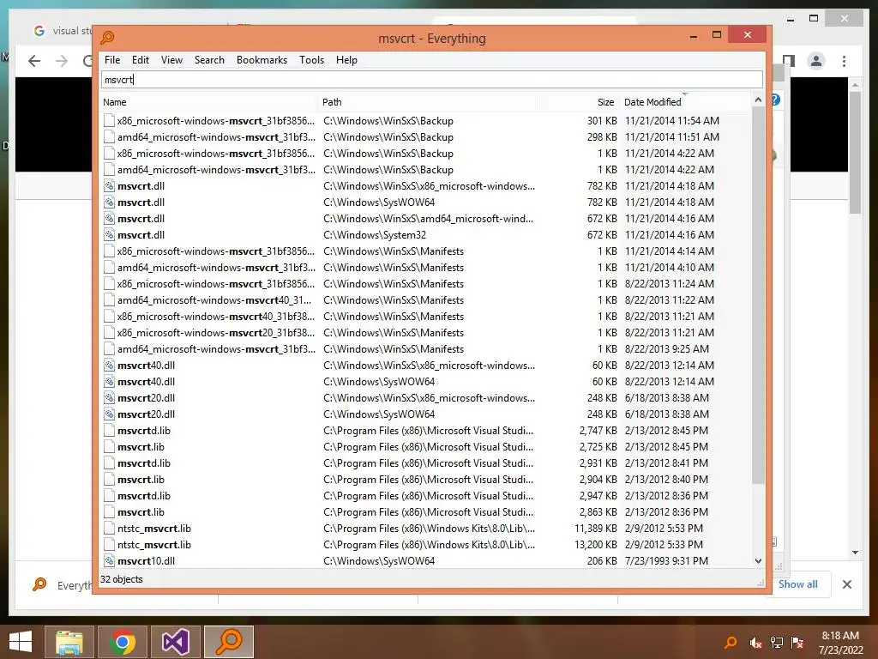Open the Help menu

click(x=346, y=60)
